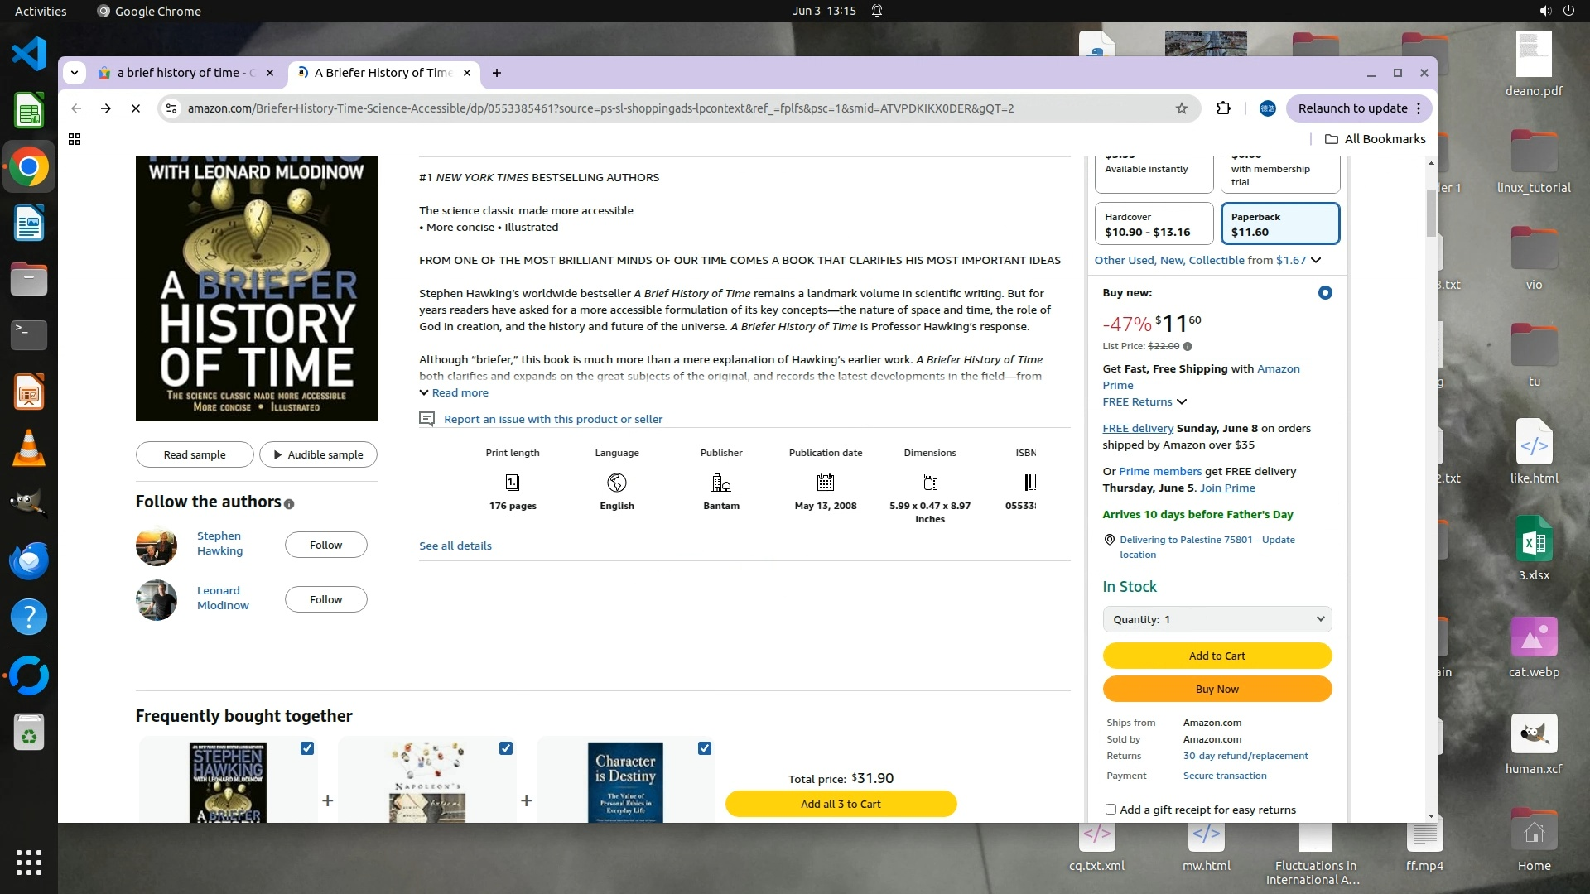Open the apps grid icon in the bookmarks bar
Viewport: 1590px width, 894px height.
(x=75, y=139)
